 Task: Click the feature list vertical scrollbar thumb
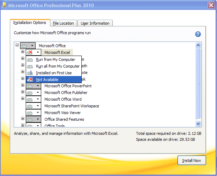click(x=198, y=83)
